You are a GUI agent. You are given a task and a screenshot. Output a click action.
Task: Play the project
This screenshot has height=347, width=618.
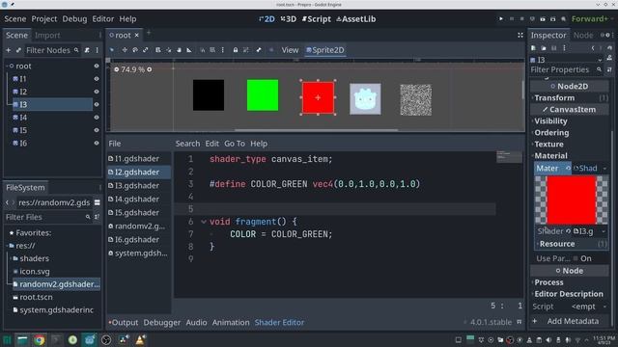[501, 19]
